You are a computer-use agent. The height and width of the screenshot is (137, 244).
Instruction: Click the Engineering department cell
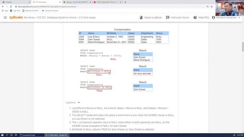click(147, 37)
